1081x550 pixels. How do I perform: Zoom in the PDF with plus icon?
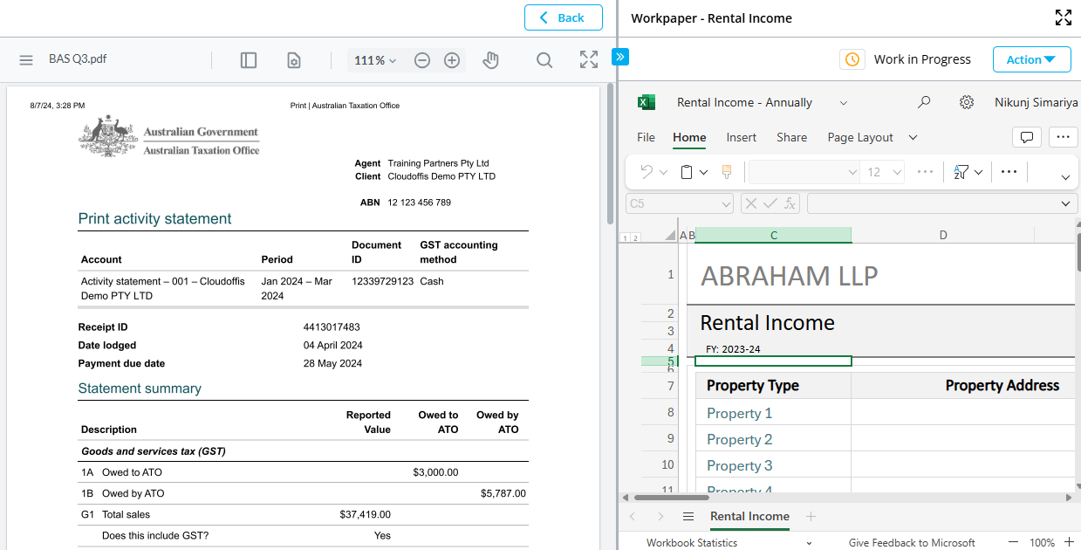click(x=452, y=60)
